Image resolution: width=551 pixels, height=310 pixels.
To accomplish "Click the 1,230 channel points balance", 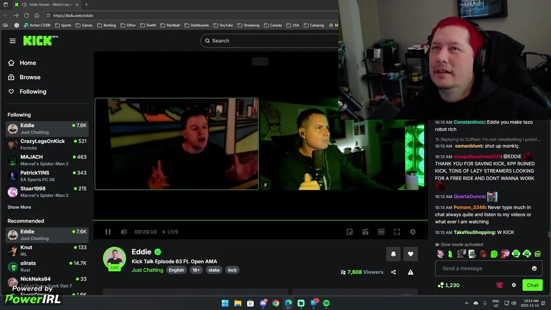I will (x=449, y=285).
